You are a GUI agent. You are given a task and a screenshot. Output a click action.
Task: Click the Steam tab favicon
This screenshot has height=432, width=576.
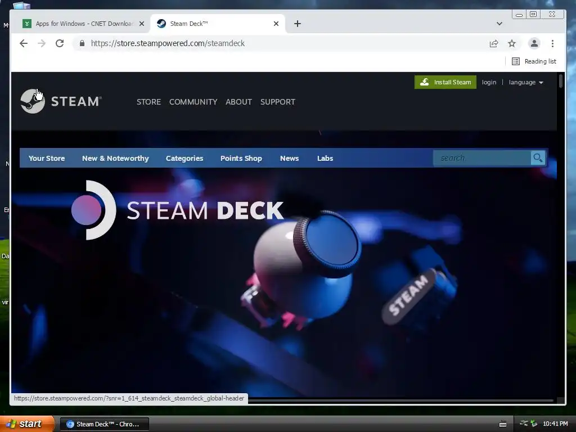coord(161,24)
